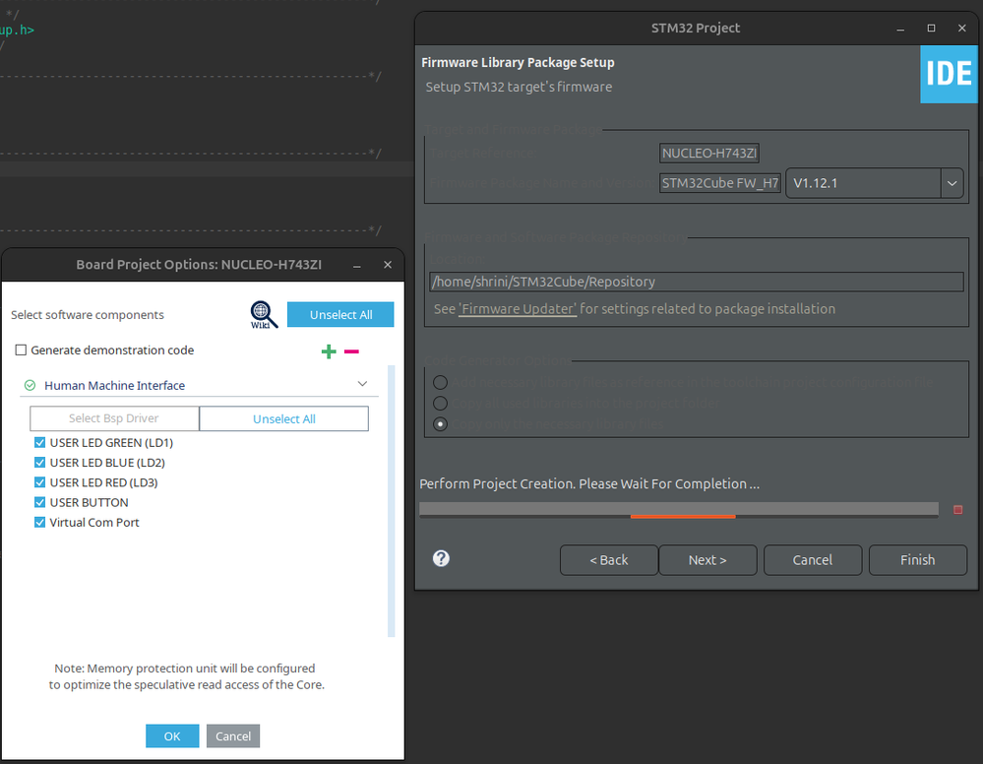Click the NUCLEO-H743ZI target reference field
Viewport: 983px width, 764px height.
click(709, 153)
